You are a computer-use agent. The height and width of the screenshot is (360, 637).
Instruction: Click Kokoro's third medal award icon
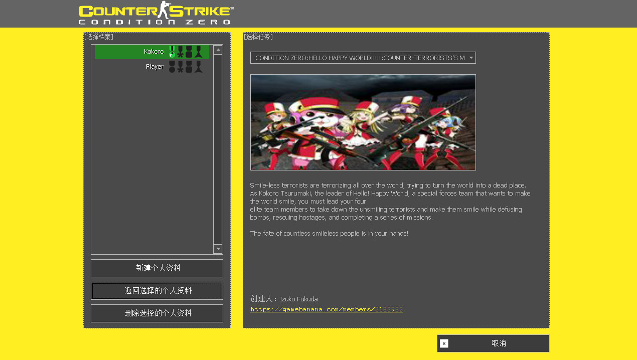tap(189, 52)
